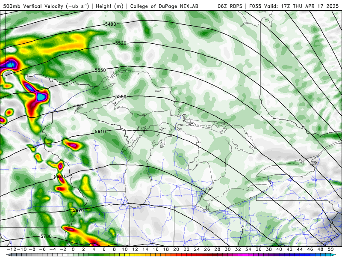The image size is (342, 257).
Task: Click the -2 value on the color scale
Action: point(63,249)
